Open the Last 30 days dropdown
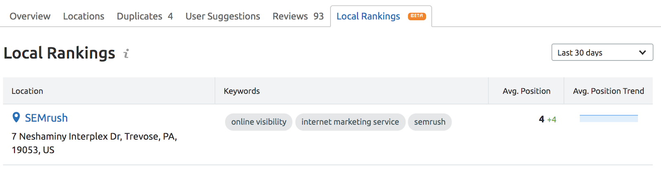 click(x=602, y=52)
